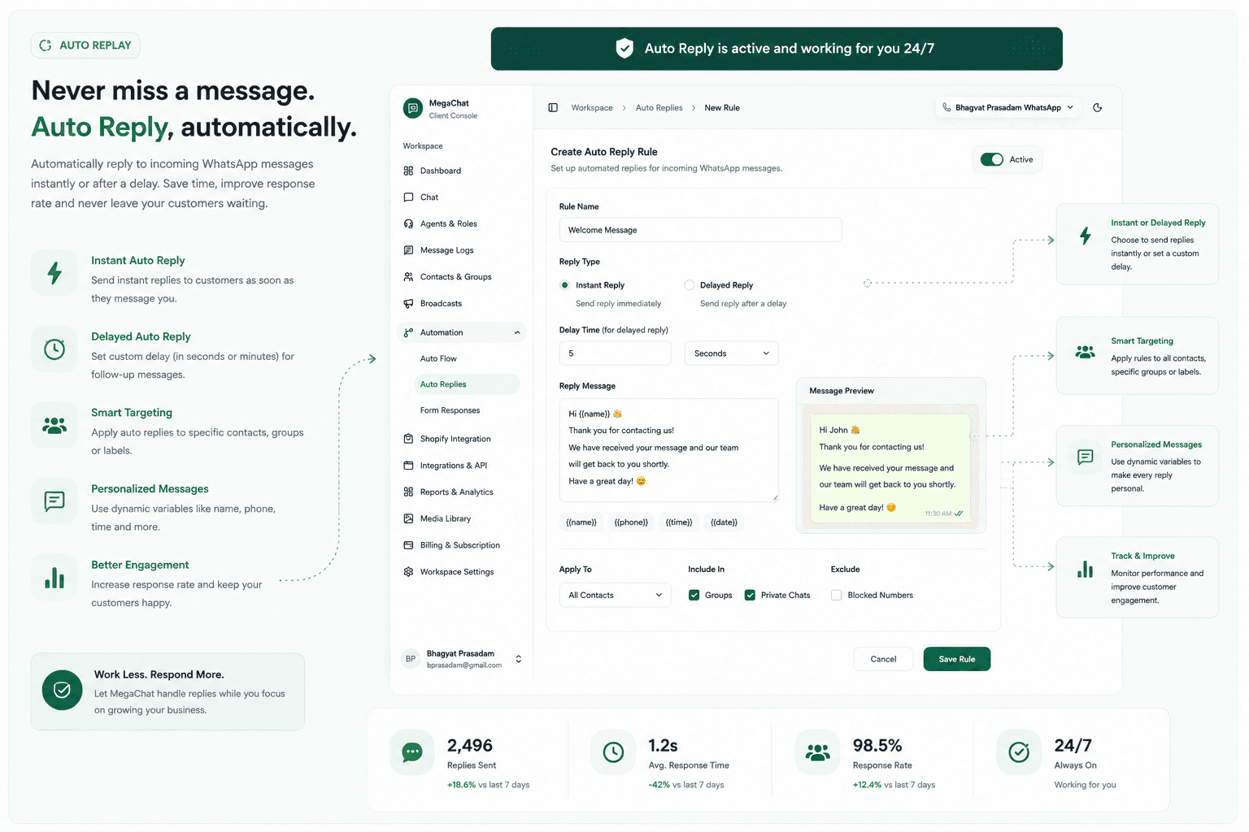Screen dimensions: 1249x832
Task: Click the New Rule breadcrumb
Action: [722, 107]
